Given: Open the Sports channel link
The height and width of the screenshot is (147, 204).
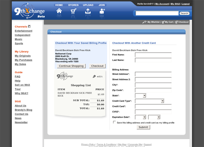Looking at the screenshot, I should (x=19, y=43).
